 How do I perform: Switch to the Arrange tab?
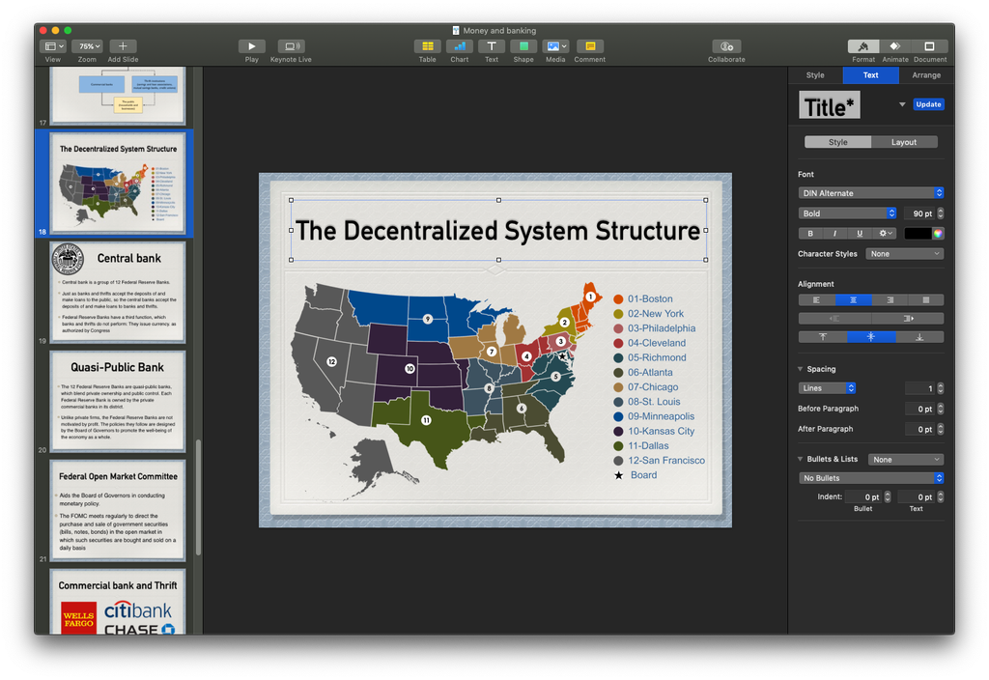(x=926, y=75)
